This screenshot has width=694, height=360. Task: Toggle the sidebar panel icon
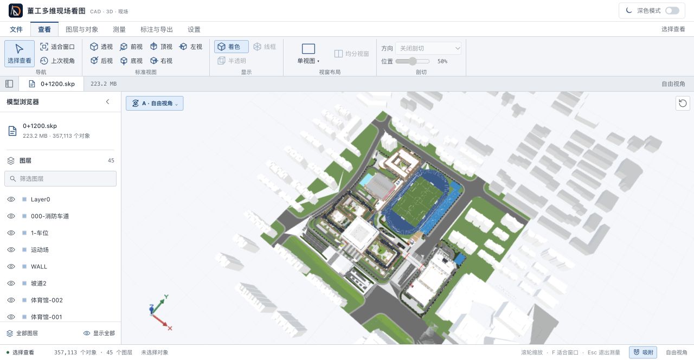9,83
